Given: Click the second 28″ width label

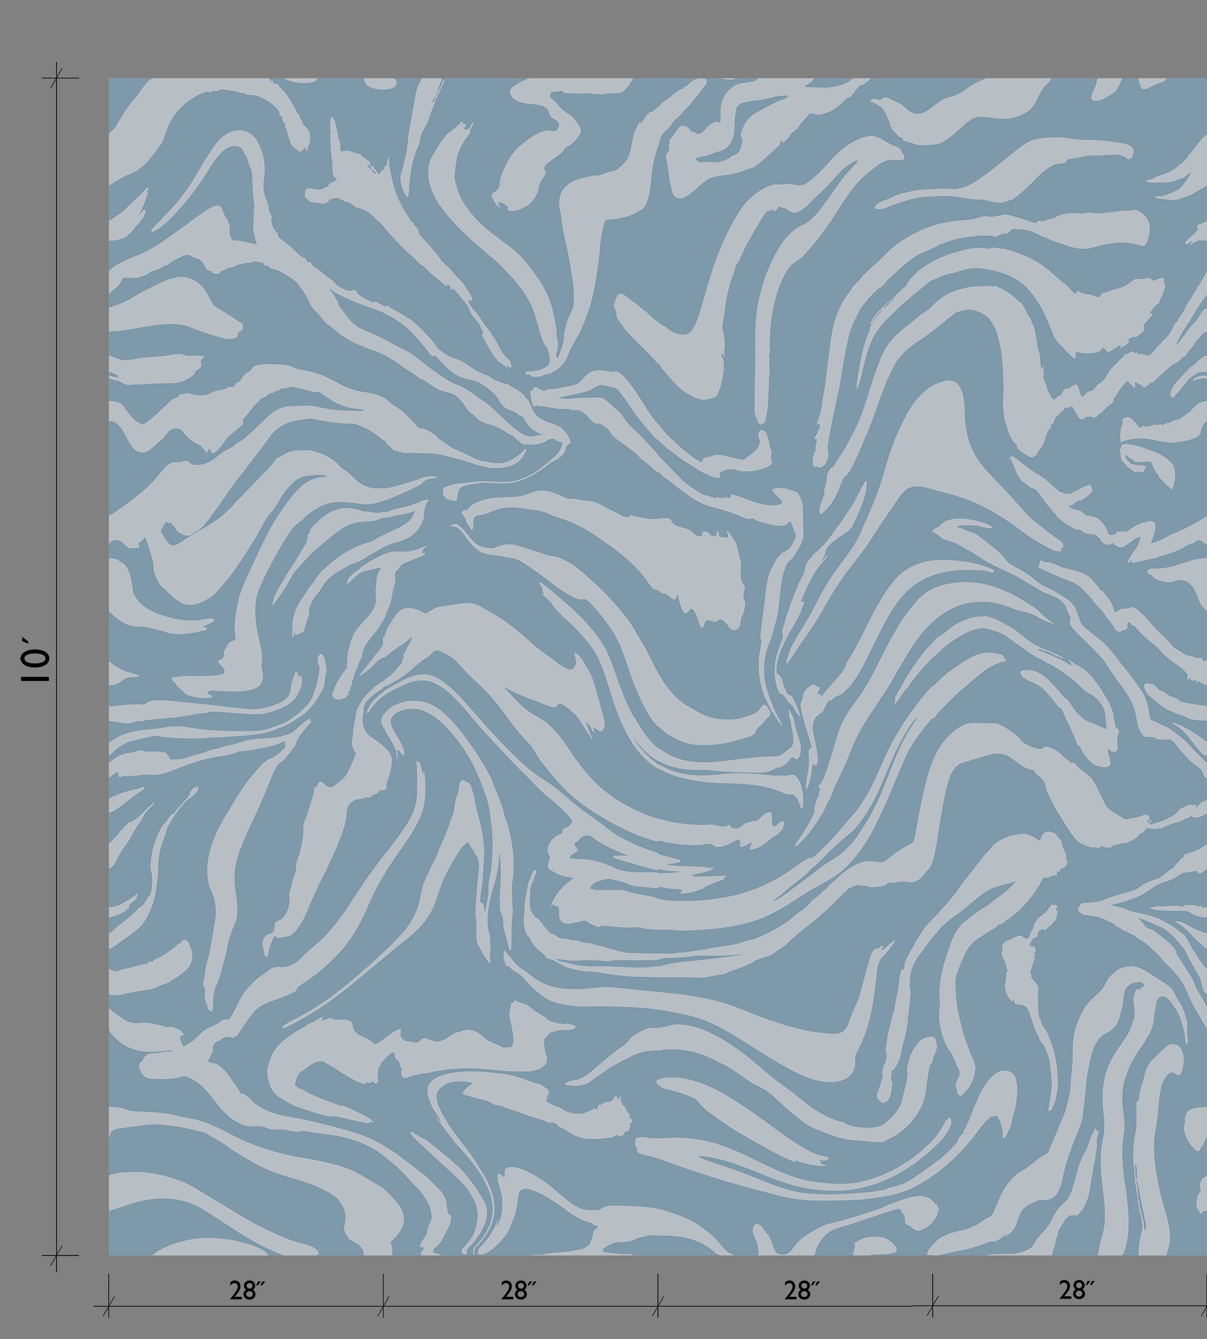Looking at the screenshot, I should click(x=518, y=1291).
